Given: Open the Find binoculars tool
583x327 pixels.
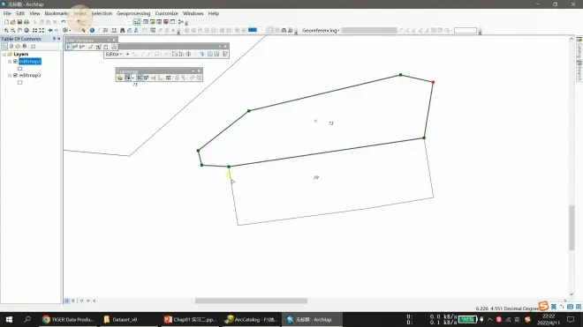Looking at the screenshot, I should (x=122, y=31).
